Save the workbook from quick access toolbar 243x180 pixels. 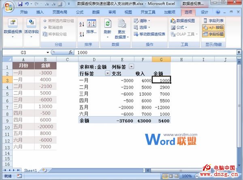[x=20, y=4]
